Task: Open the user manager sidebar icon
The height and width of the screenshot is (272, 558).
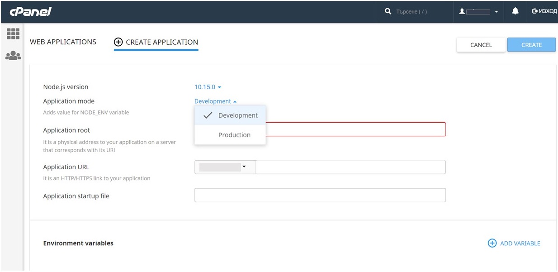Action: tap(13, 56)
